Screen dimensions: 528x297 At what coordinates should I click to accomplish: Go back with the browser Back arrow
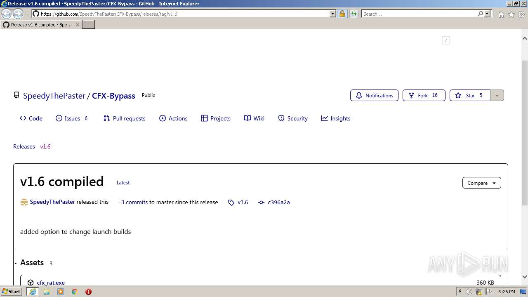(6, 14)
